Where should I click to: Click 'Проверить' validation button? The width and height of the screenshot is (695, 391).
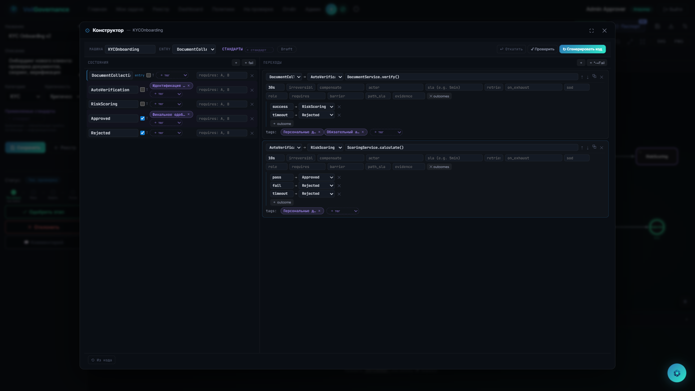[x=542, y=49]
